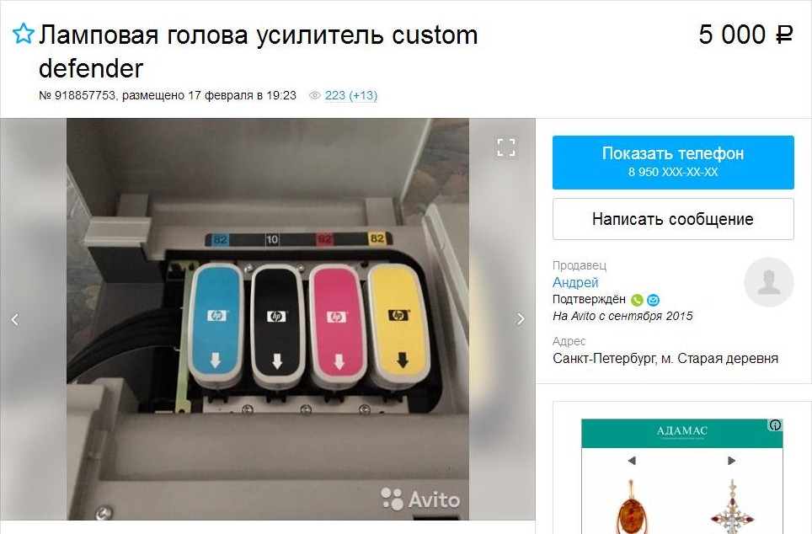Image resolution: width=812 pixels, height=534 pixels.
Task: Click the Адамас advertisement header logo
Action: coord(681,432)
